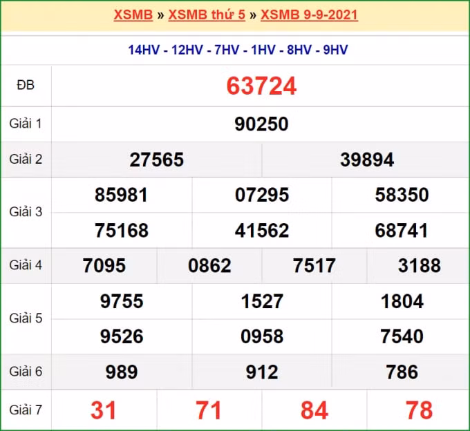
Task: Click the Giải 2 label
Action: point(26,159)
